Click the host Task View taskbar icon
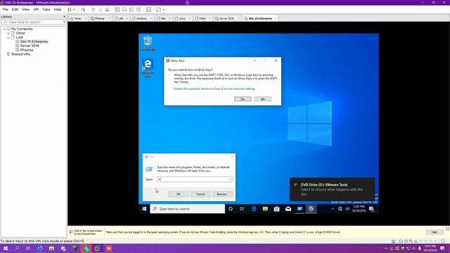The height and width of the screenshot is (253, 450). tap(28, 248)
